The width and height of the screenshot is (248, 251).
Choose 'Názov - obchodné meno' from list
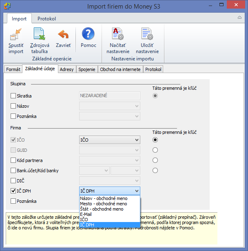click(110, 198)
